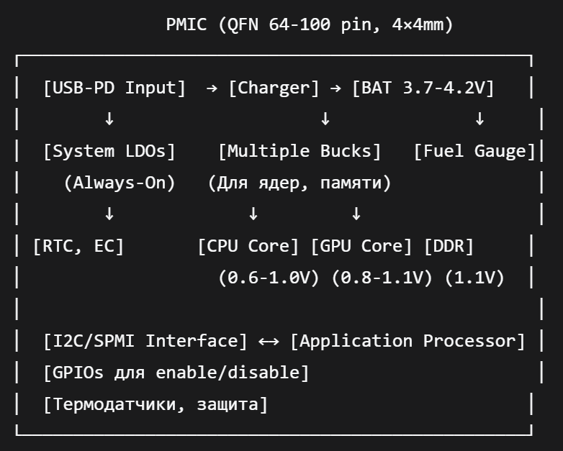This screenshot has width=563, height=451.
Task: Select the 'Для ядер, памяти' note
Action: [x=299, y=183]
